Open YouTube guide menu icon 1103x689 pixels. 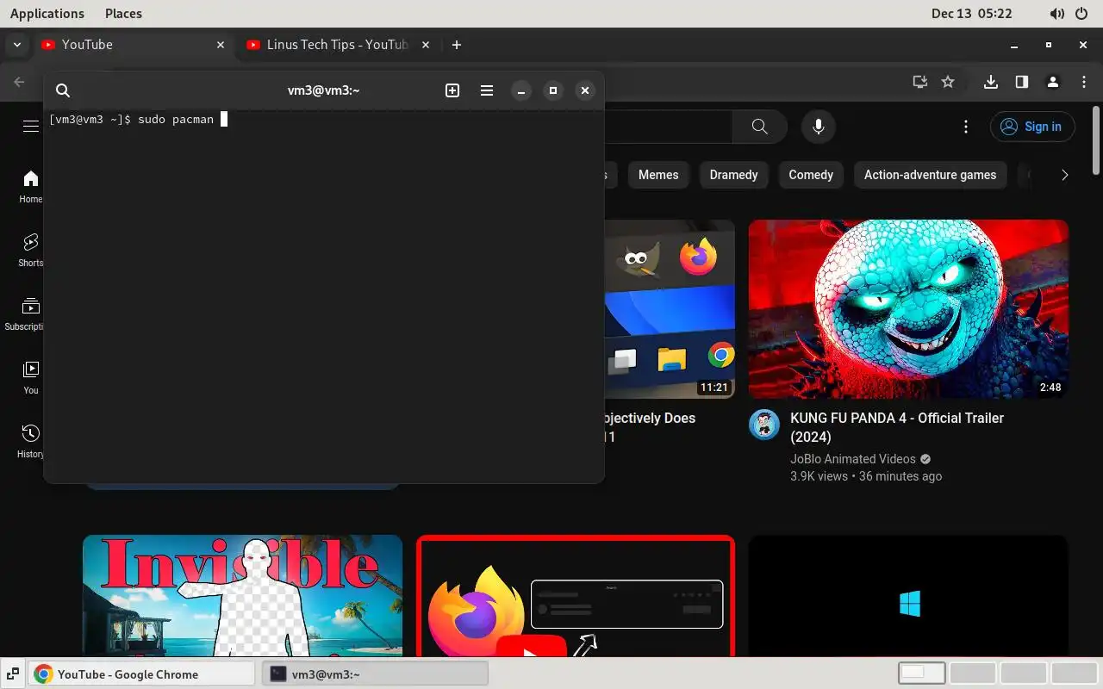(x=31, y=127)
